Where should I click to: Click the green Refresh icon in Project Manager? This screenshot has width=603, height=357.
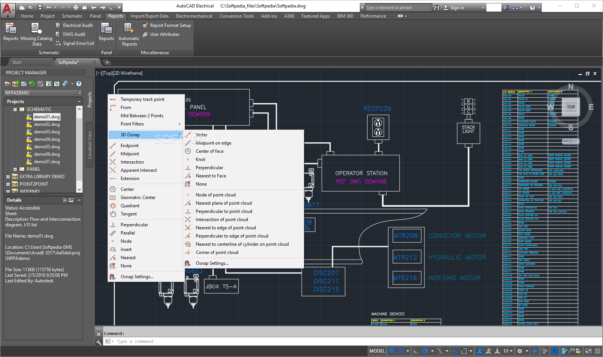32,84
